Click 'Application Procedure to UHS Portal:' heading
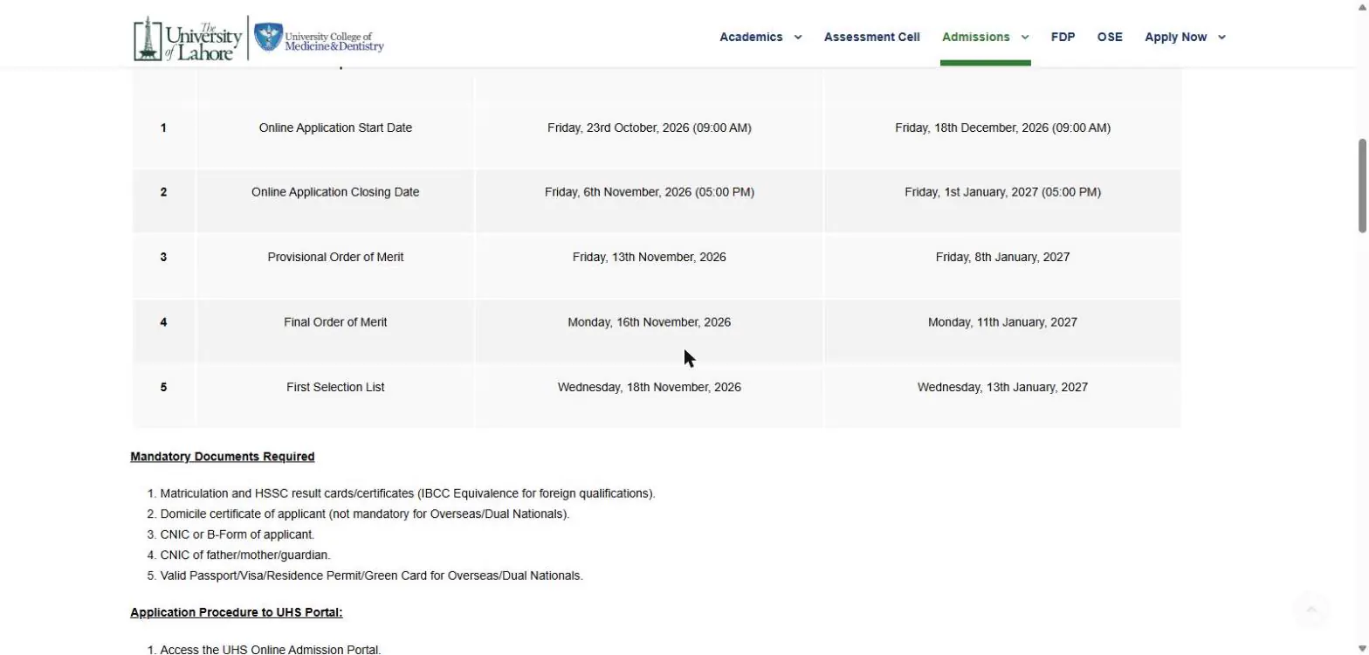 237,612
